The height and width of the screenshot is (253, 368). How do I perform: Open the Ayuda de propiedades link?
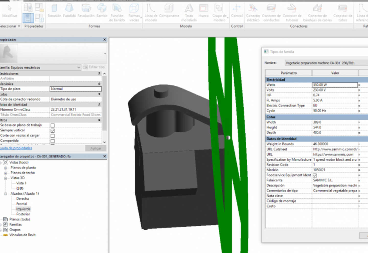pos(16,148)
